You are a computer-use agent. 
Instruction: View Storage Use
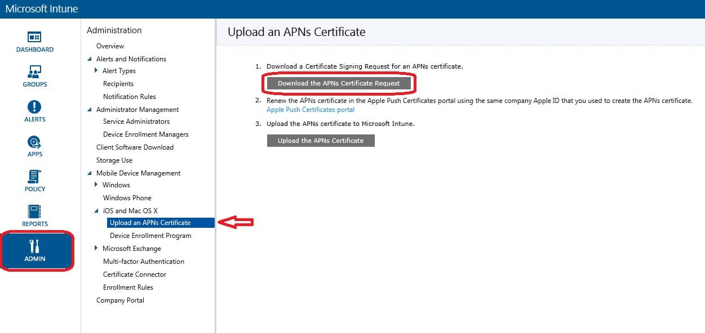tap(114, 160)
